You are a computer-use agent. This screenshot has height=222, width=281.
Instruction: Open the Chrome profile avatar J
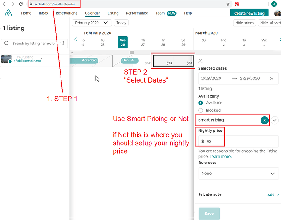pos(274,4)
